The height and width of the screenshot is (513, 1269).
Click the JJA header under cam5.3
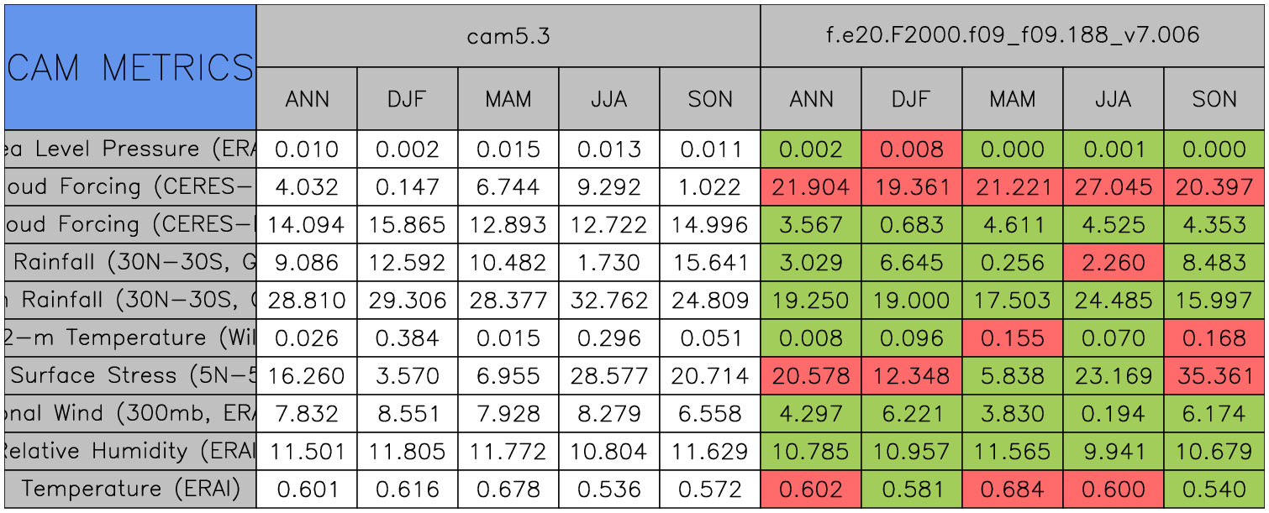tap(608, 99)
